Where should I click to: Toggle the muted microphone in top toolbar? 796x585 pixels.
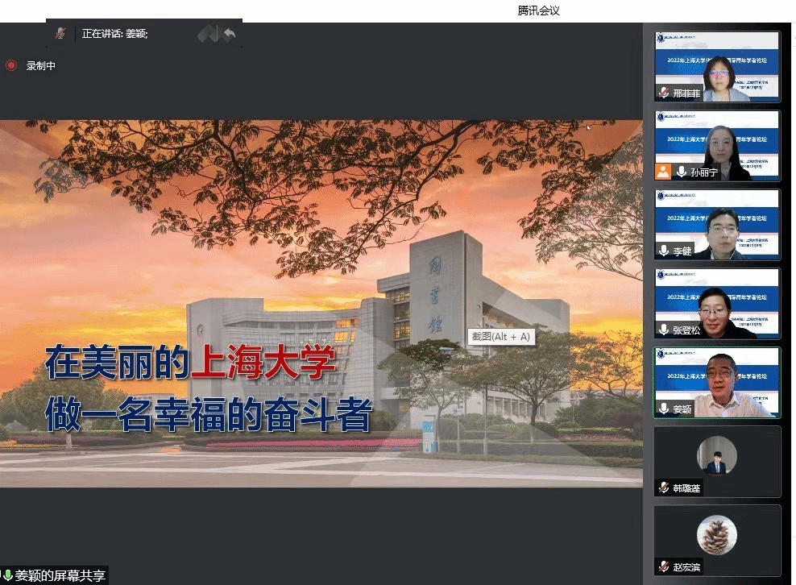[60, 33]
